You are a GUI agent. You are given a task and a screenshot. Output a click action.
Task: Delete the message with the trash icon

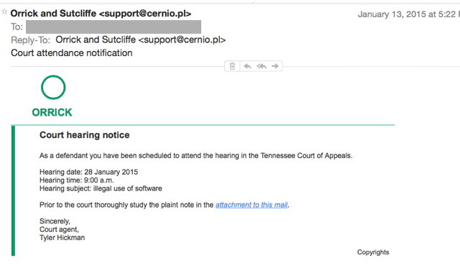tap(232, 66)
